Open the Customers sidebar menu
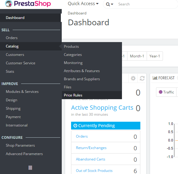The image size is (178, 174). [15, 55]
